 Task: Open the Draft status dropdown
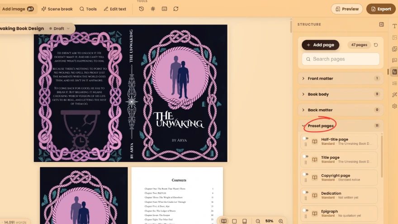pyautogui.click(x=59, y=29)
